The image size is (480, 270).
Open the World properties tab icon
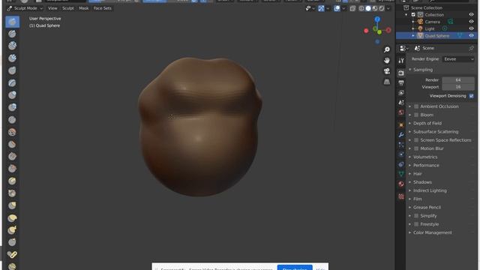point(401,112)
